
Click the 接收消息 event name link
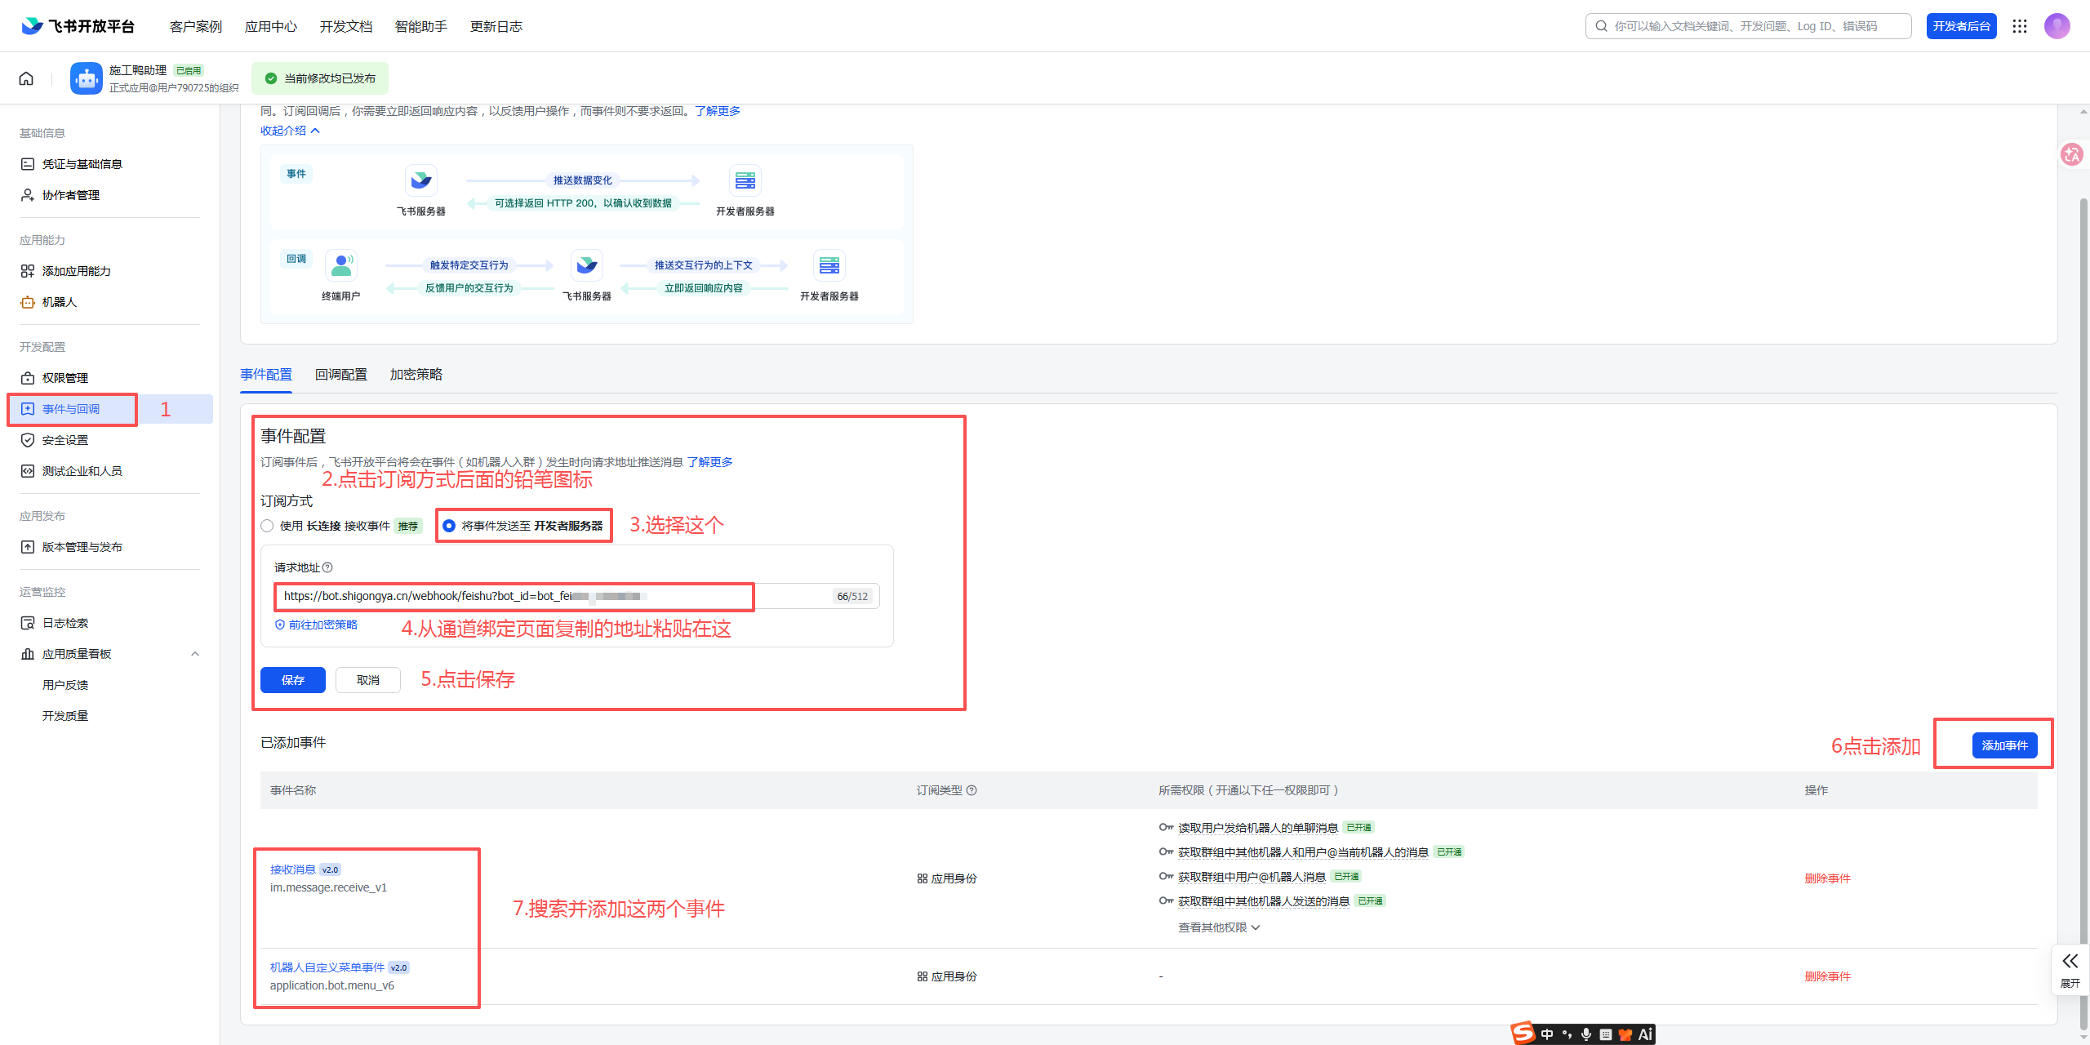pyautogui.click(x=293, y=869)
